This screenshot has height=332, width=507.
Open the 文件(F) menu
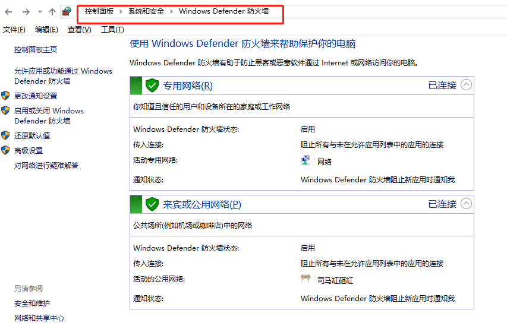pyautogui.click(x=14, y=30)
